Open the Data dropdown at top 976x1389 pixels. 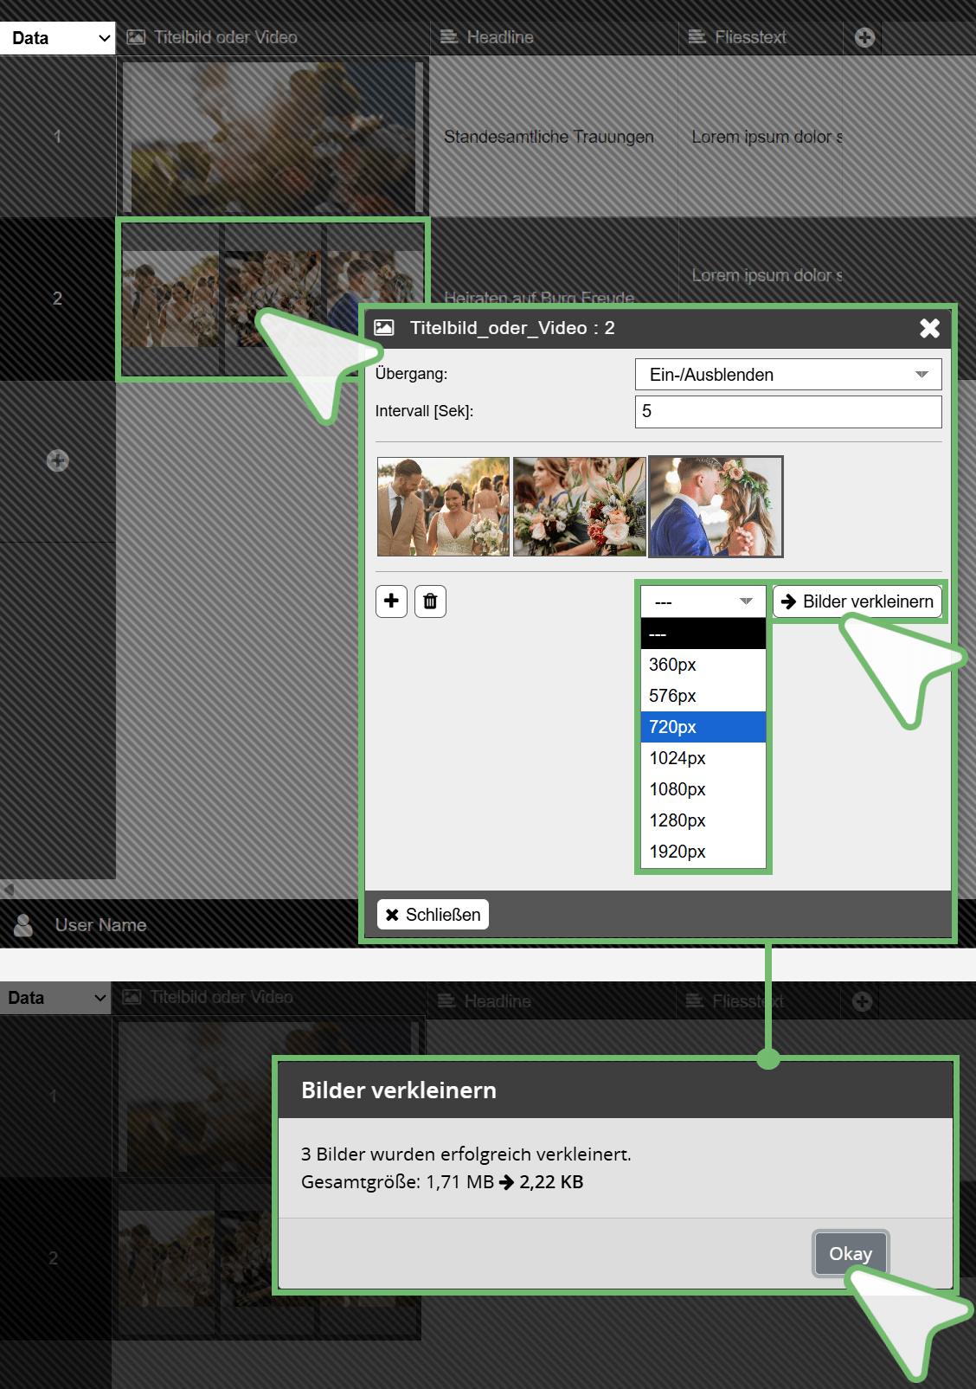point(57,38)
